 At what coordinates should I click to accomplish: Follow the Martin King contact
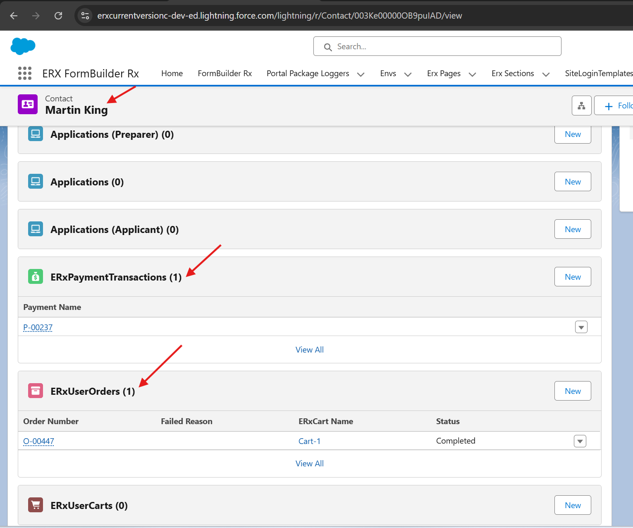pos(614,106)
